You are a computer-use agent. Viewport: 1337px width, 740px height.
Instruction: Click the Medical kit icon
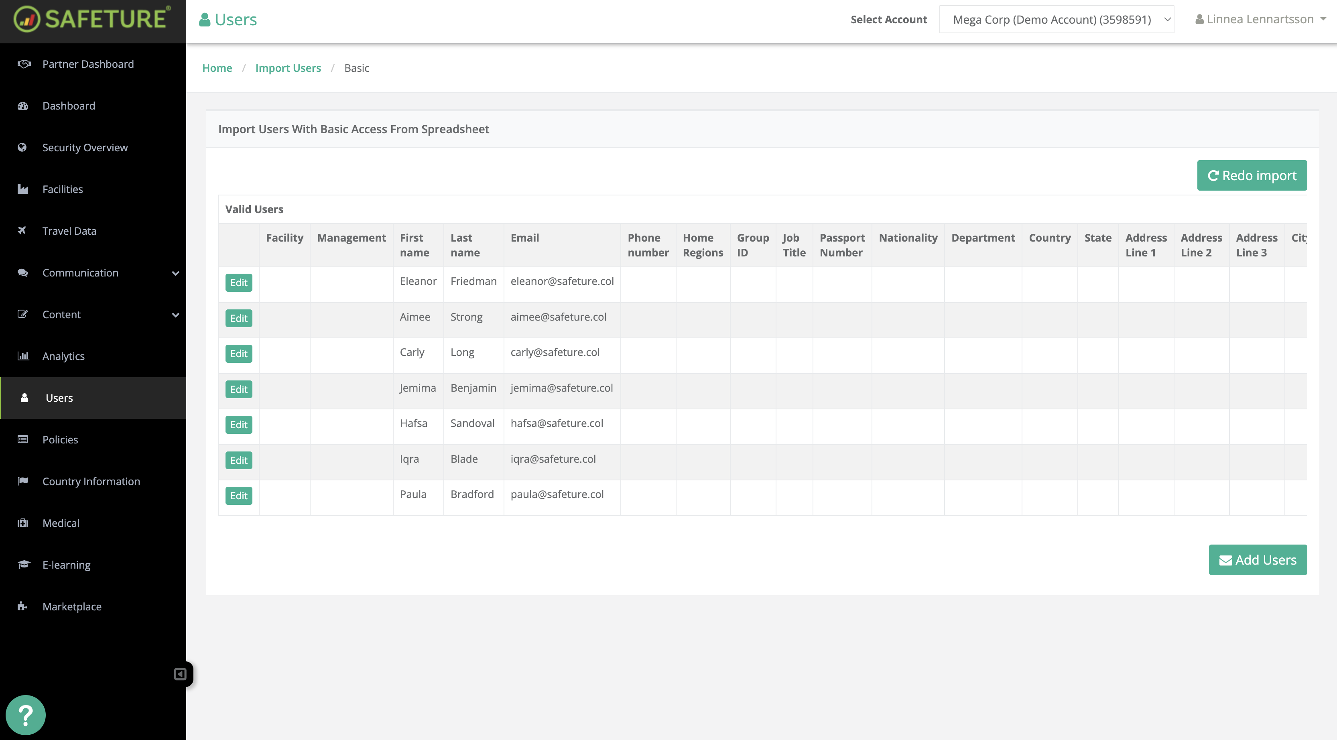(x=23, y=522)
